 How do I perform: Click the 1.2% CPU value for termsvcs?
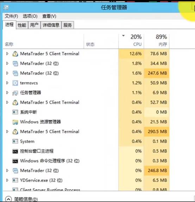pyautogui.click(x=137, y=83)
